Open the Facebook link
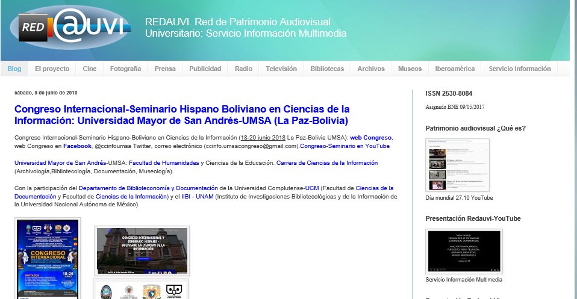The width and height of the screenshot is (577, 299). 77,146
